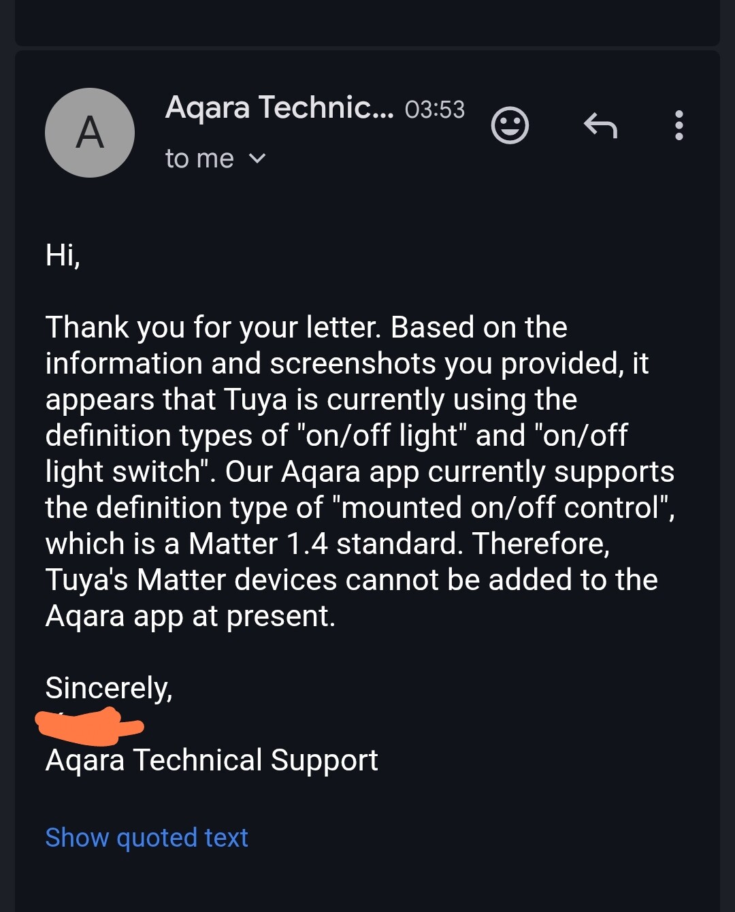Open sender name "Aqara Technic..." header
Image resolution: width=735 pixels, height=912 pixels.
click(279, 108)
